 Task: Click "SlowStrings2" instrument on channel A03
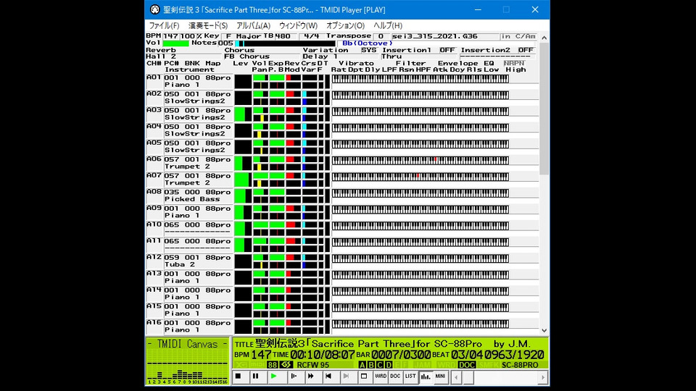point(195,117)
